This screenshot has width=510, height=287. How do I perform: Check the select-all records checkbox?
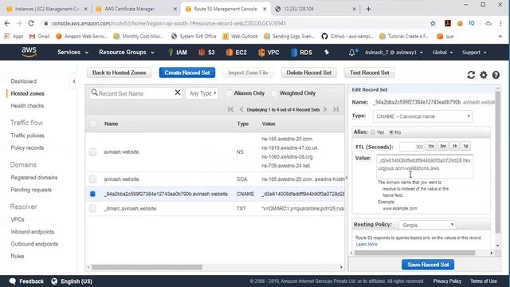(x=92, y=124)
